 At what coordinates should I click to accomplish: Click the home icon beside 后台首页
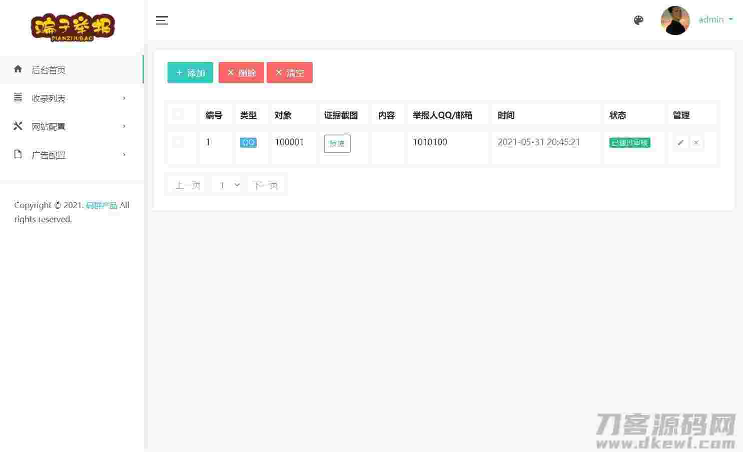pyautogui.click(x=18, y=69)
